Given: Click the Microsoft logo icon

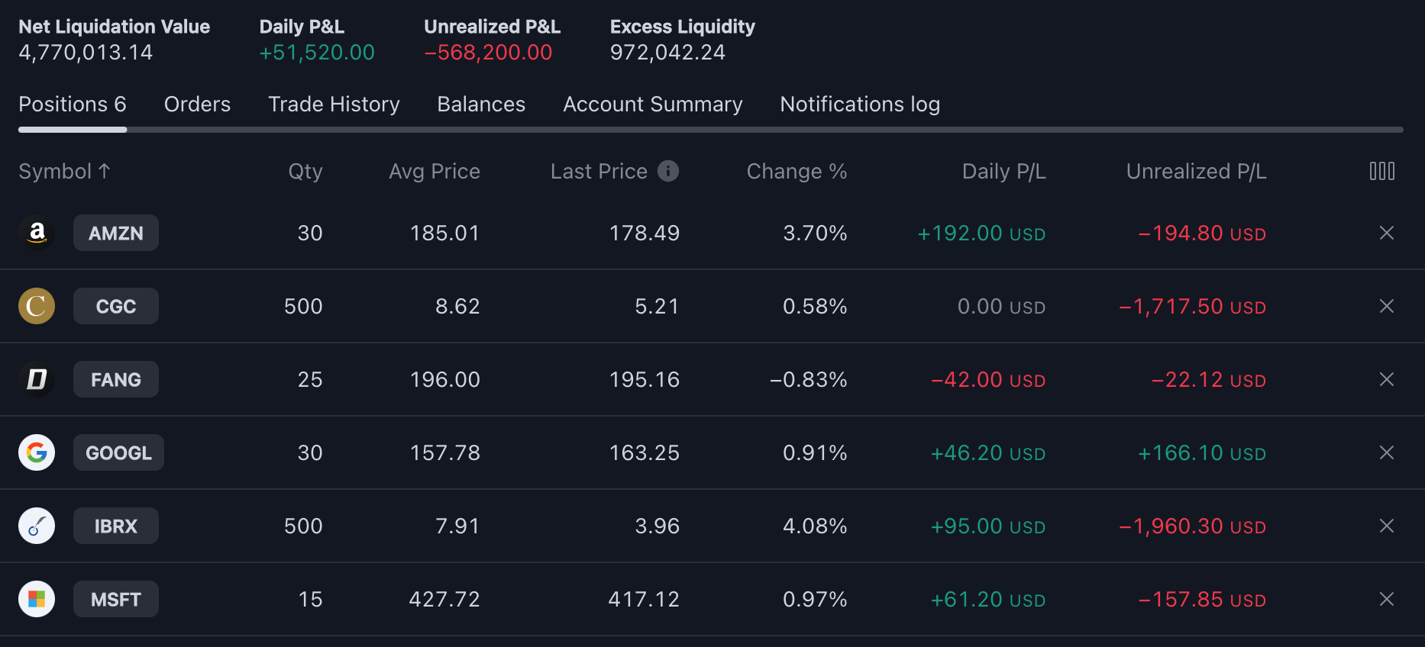Looking at the screenshot, I should pos(37,599).
